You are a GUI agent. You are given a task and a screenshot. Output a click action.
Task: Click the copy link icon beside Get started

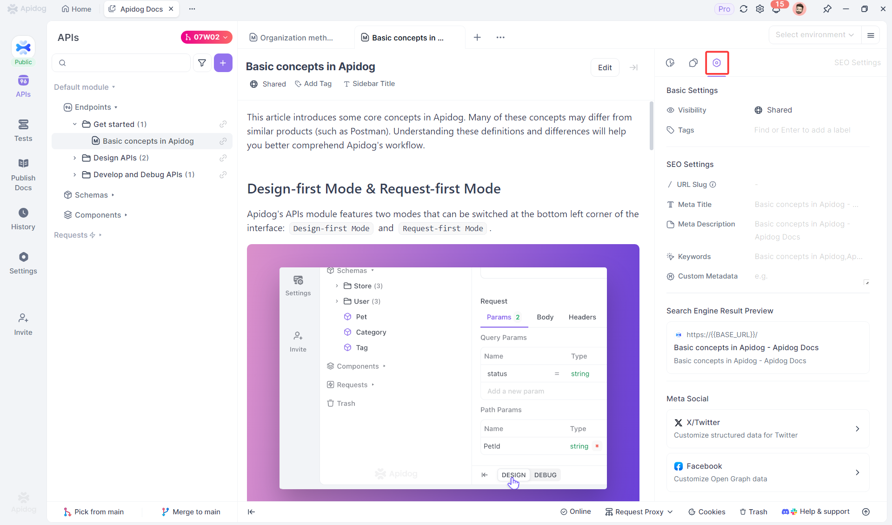point(223,124)
